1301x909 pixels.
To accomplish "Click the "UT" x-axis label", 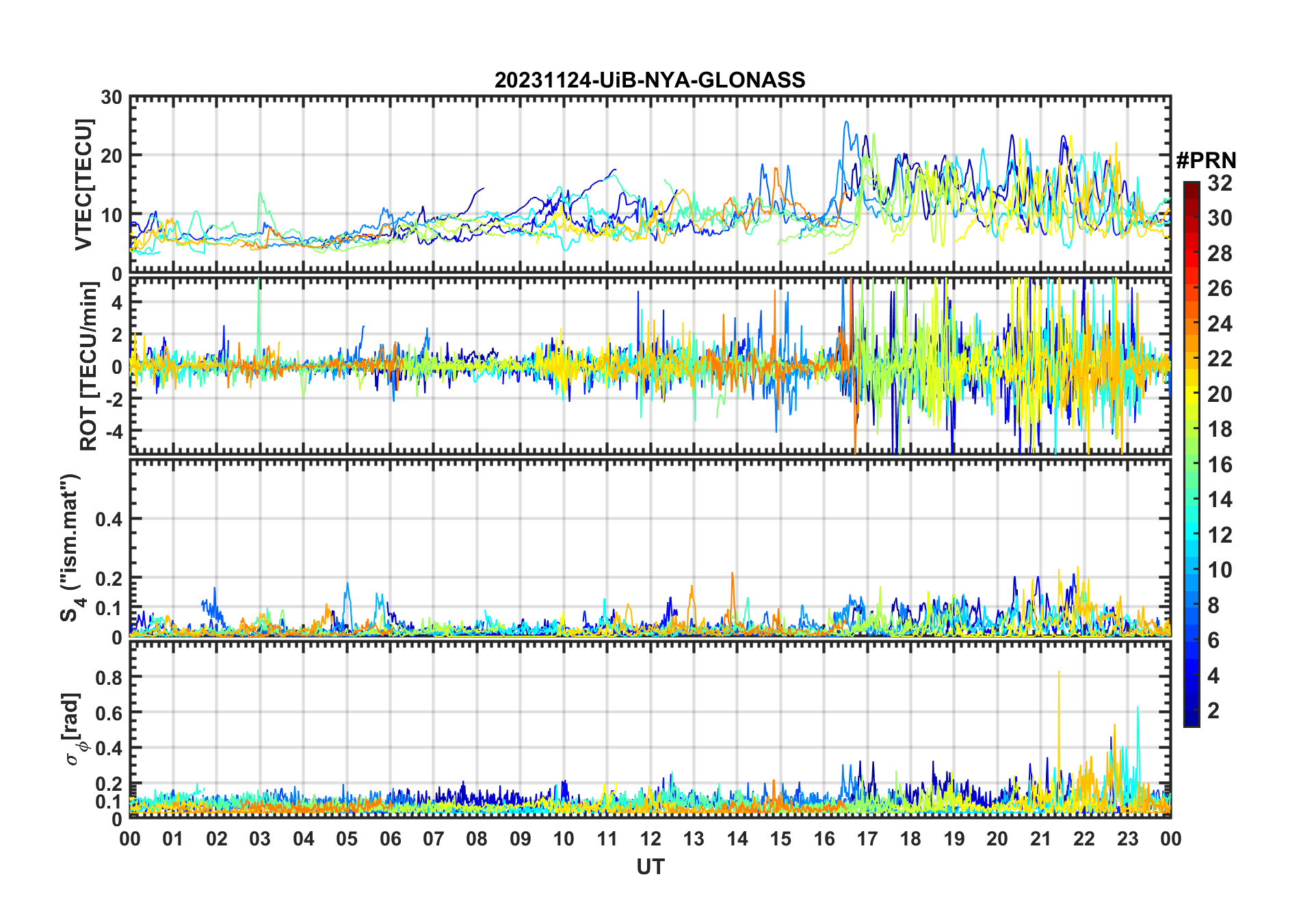I will click(x=650, y=867).
